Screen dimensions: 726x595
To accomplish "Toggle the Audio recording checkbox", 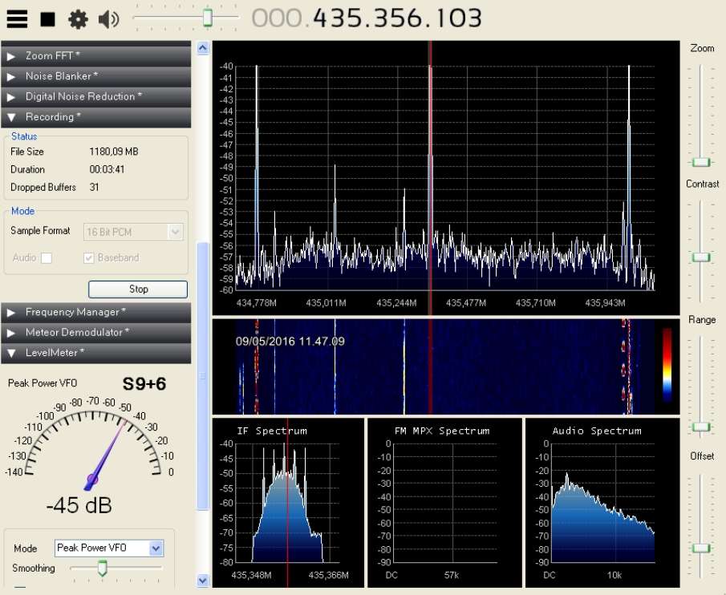I will pyautogui.click(x=47, y=258).
